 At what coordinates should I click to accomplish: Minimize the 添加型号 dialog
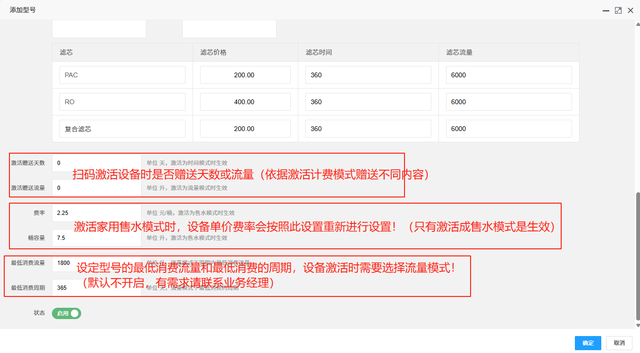tap(606, 10)
